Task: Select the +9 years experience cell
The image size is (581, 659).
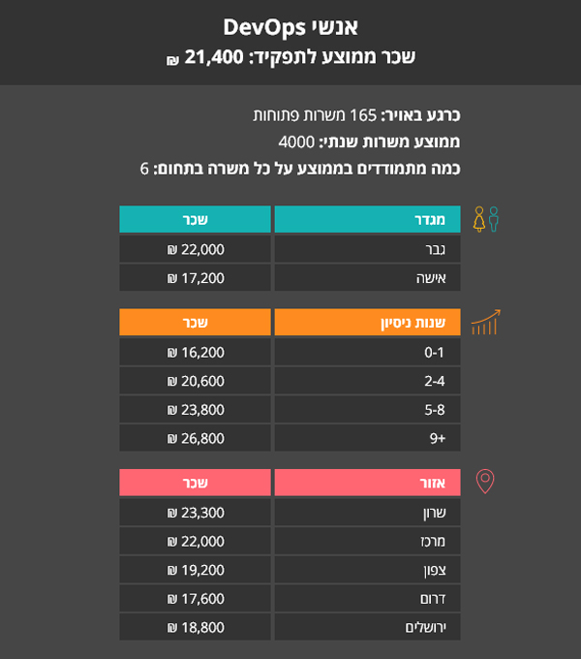Action: click(368, 438)
